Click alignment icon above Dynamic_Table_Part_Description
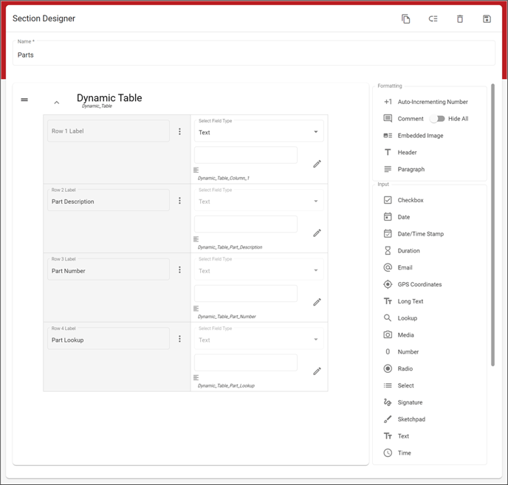Image resolution: width=508 pixels, height=485 pixels. click(x=196, y=239)
